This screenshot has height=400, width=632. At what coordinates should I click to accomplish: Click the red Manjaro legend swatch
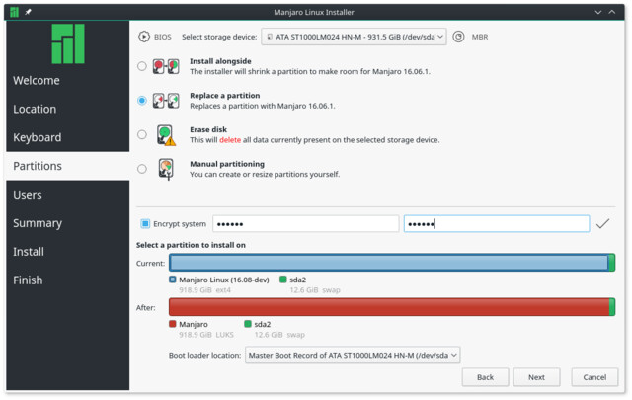click(173, 324)
